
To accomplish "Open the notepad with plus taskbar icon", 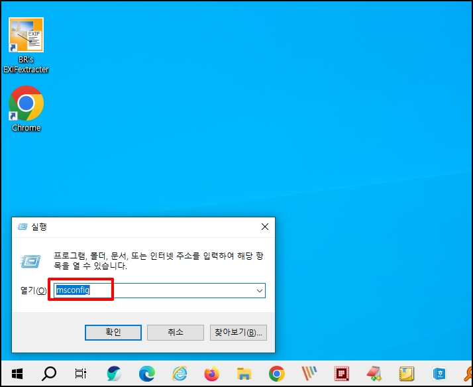I will [x=374, y=374].
